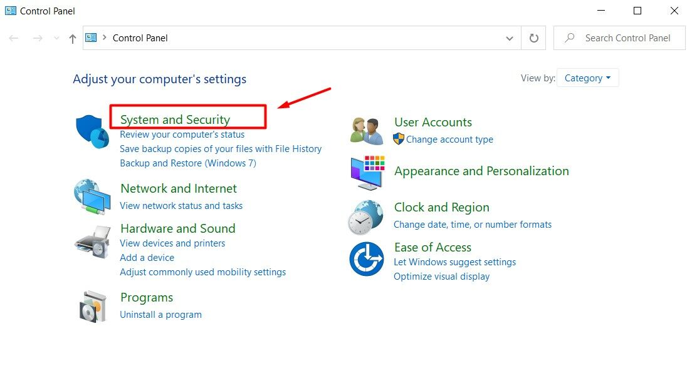Viewport: 692px width, 381px height.
Task: Click Let Windows suggest settings
Action: click(454, 262)
